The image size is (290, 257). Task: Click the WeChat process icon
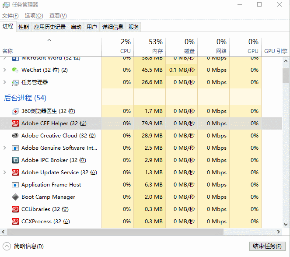coord(15,70)
